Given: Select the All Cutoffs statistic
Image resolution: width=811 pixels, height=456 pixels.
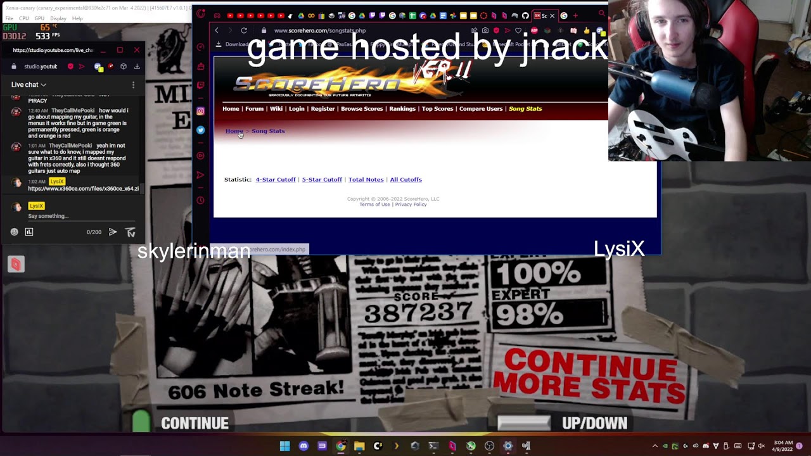Looking at the screenshot, I should click(405, 180).
